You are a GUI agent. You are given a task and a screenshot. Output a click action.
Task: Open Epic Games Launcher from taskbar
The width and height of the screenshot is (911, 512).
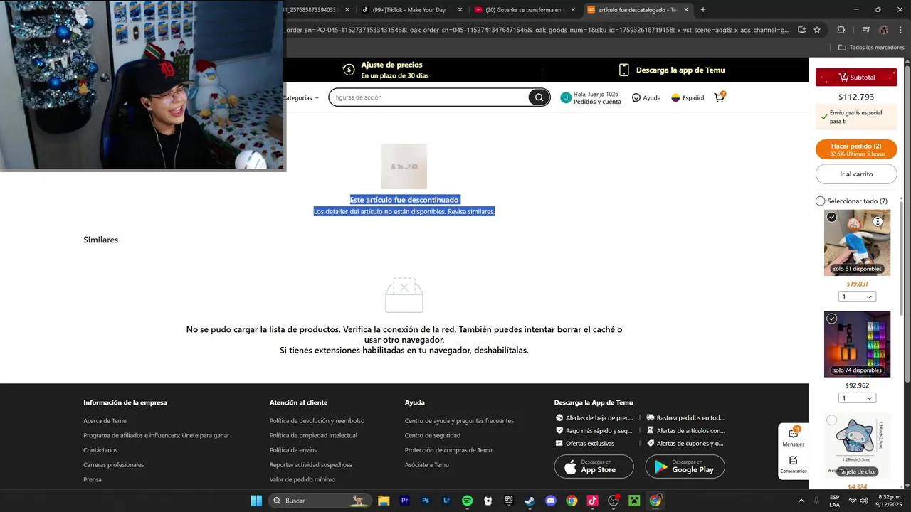point(509,501)
